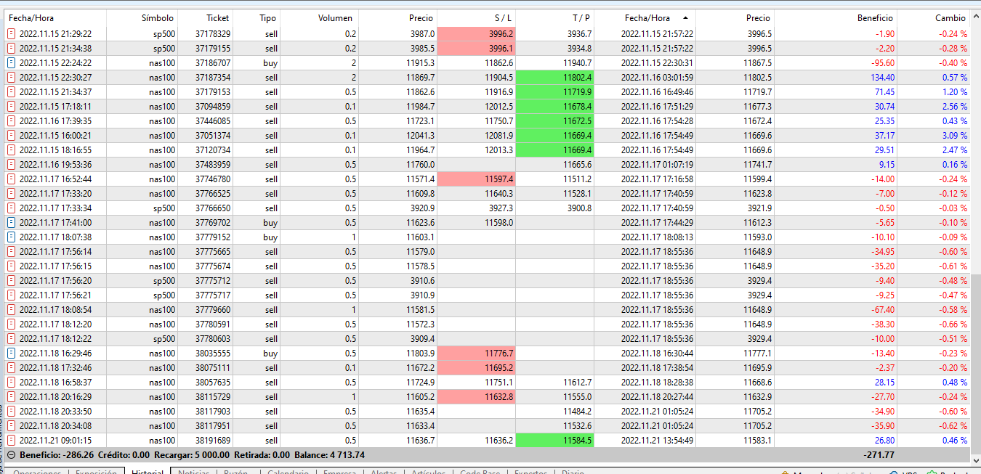Sort trades by the Cambio column header
The image size is (981, 474).
click(x=934, y=18)
